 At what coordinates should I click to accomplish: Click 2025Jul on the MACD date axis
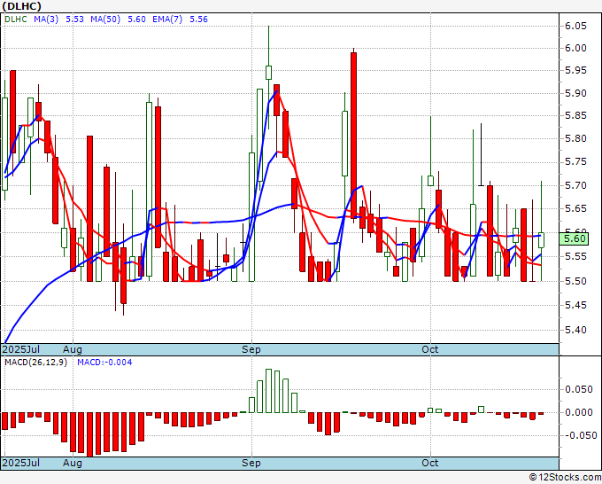[21, 463]
